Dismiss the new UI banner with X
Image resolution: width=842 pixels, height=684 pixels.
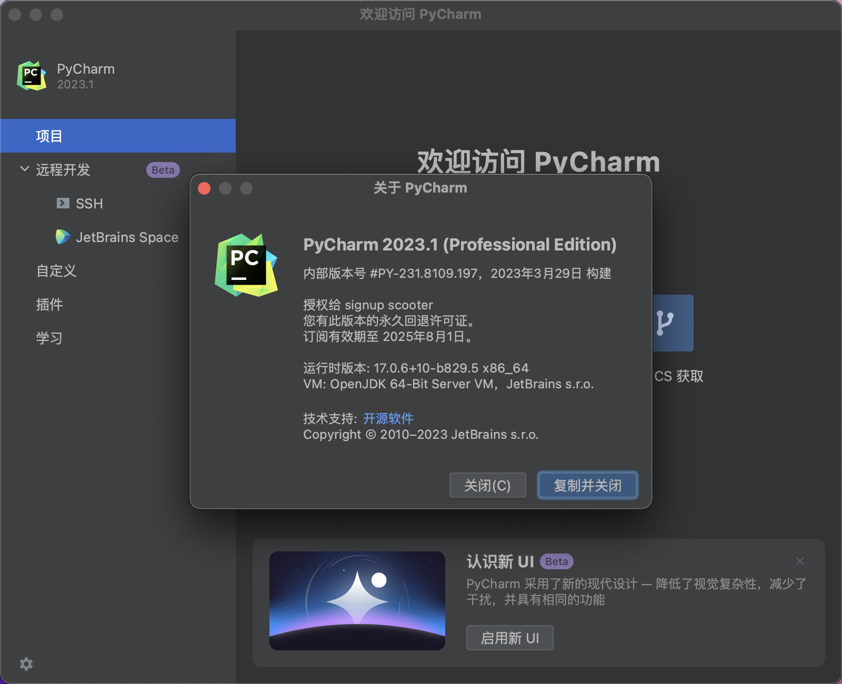pos(800,561)
